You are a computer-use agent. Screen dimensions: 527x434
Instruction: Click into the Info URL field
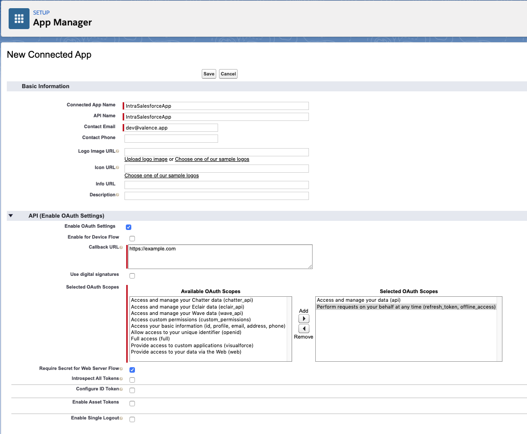coord(216,185)
